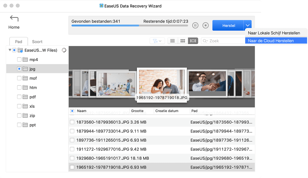Click the EaseUS root drive icon
This screenshot has height=178, width=308.
click(x=20, y=50)
